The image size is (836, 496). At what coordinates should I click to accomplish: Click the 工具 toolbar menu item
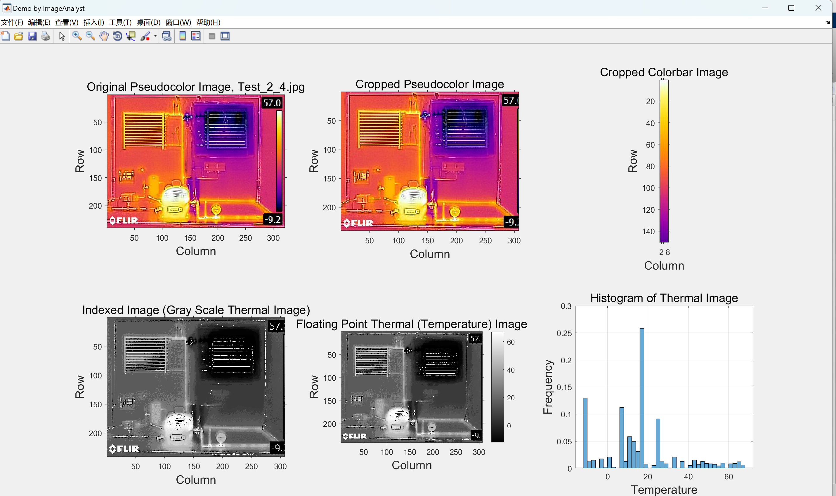pos(119,22)
